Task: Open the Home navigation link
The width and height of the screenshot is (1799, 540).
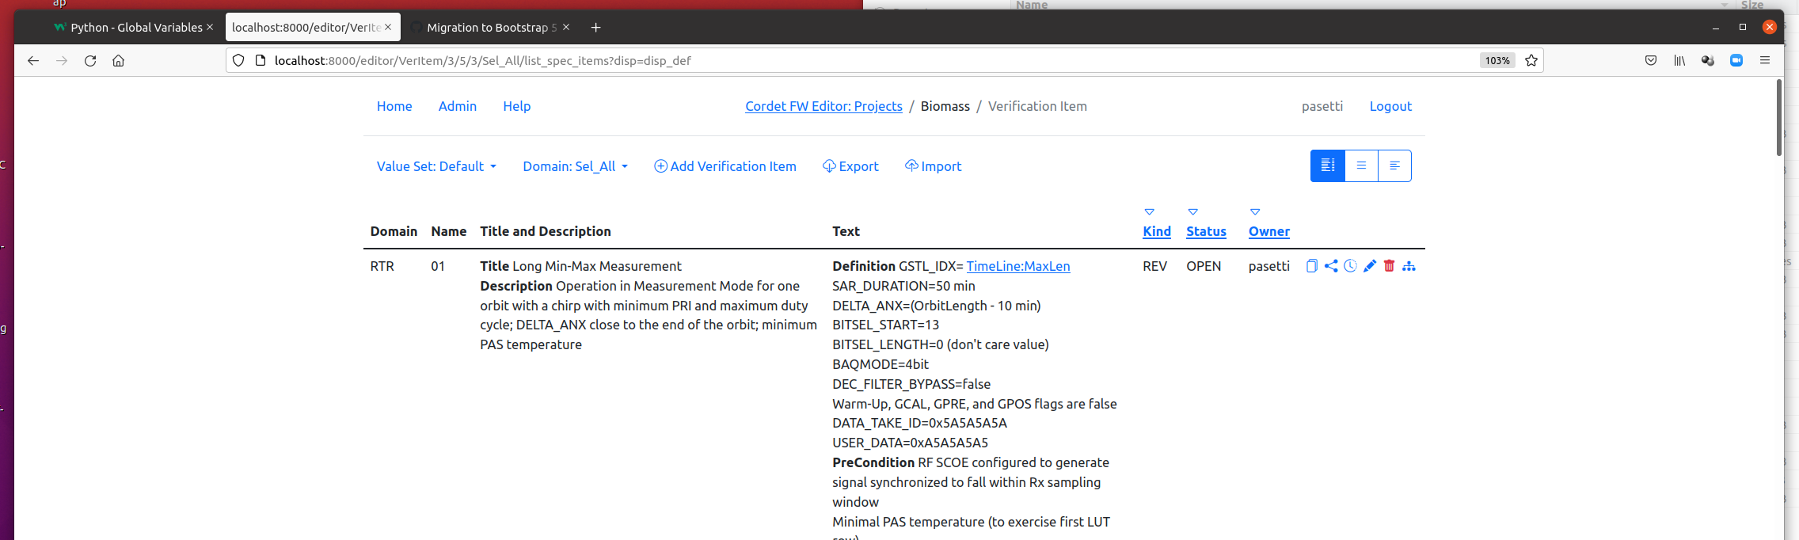Action: pos(394,106)
